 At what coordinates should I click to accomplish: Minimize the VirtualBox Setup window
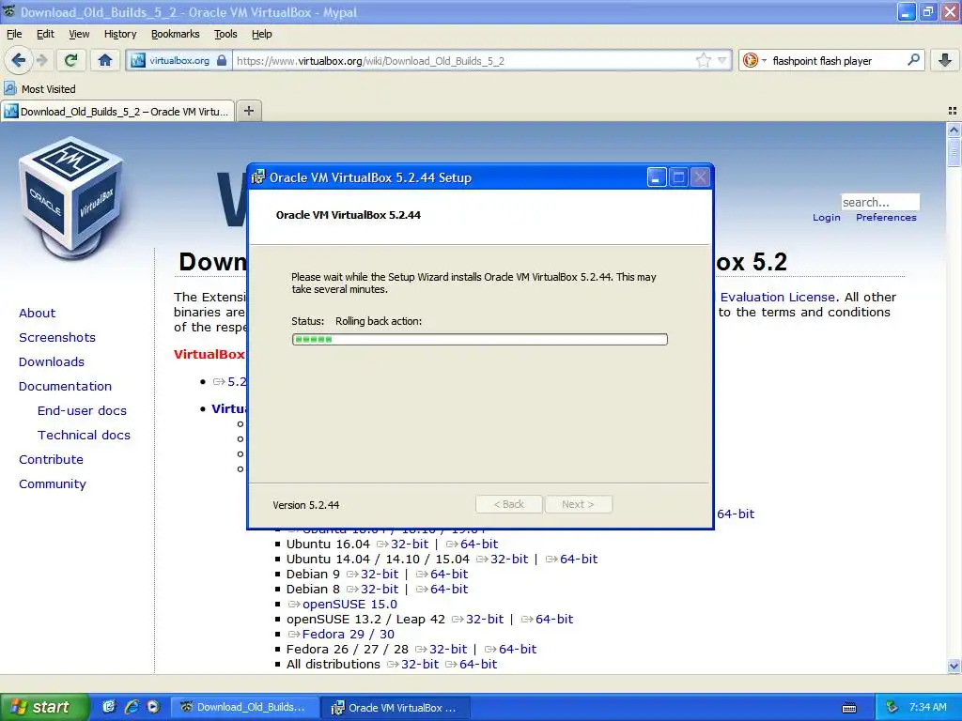657,177
